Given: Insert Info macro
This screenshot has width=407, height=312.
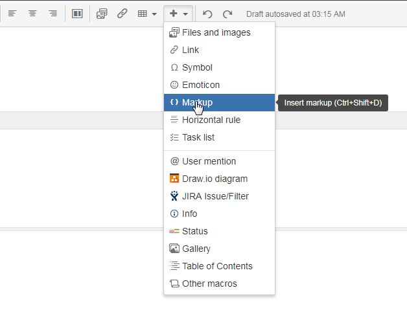Looking at the screenshot, I should 219,214.
